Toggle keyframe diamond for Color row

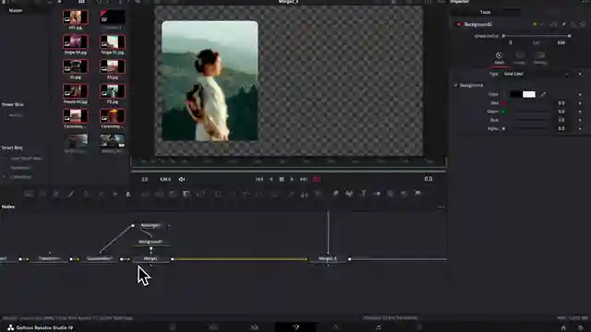[x=580, y=94]
